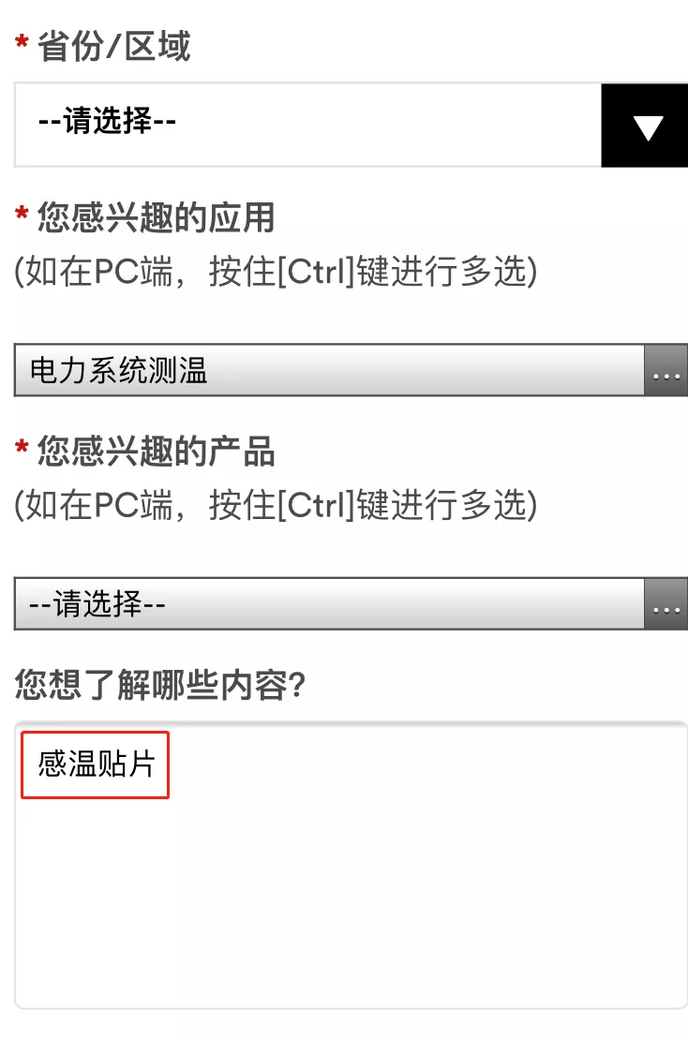Select the highlighted 感温贴片 text
The image size is (688, 1039).
(x=92, y=764)
